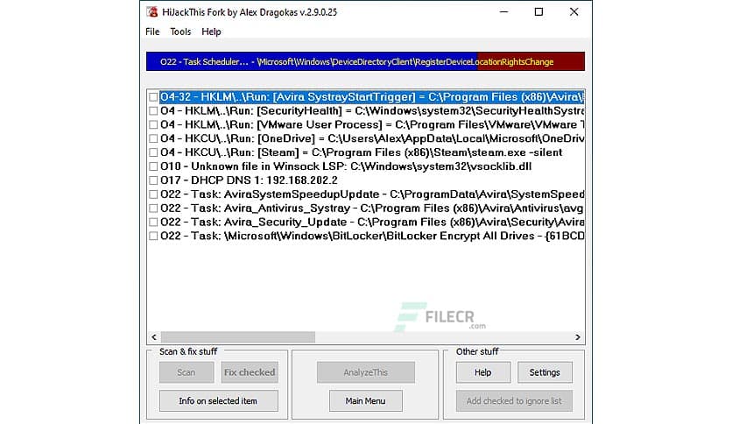Select the Avira SystrayStartTrigger row text
Image resolution: width=732 pixels, height=424 pixels.
(x=371, y=97)
